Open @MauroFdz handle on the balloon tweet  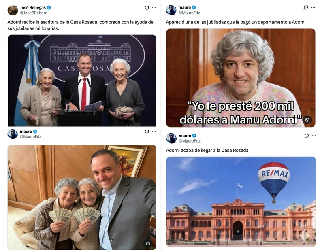190,141
